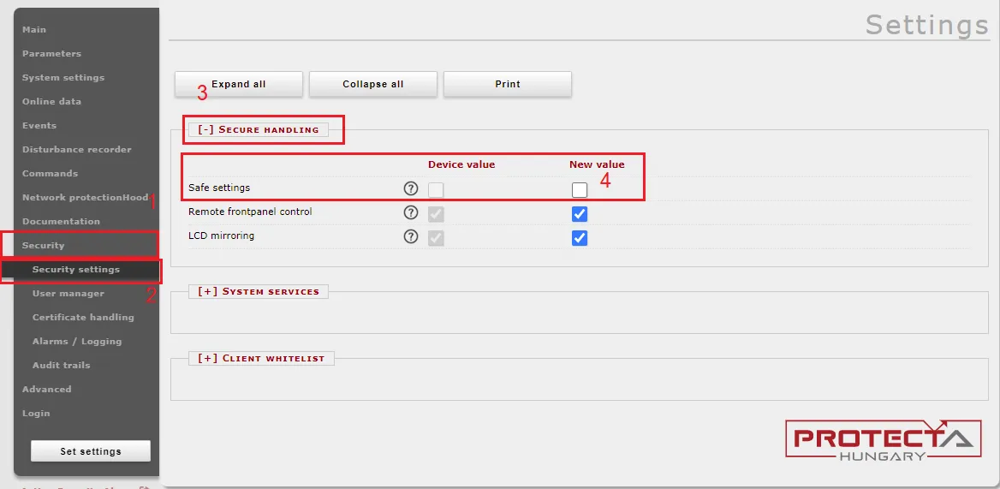Print the settings page
This screenshot has width=1000, height=489.
click(508, 84)
